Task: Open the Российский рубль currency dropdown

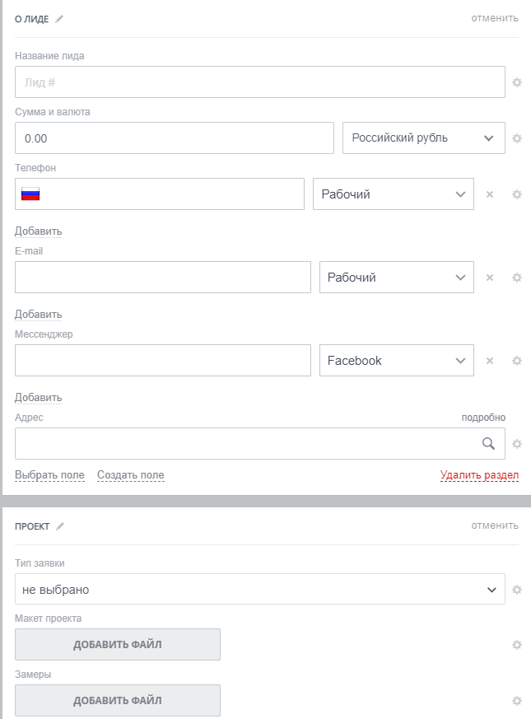Action: pos(424,138)
